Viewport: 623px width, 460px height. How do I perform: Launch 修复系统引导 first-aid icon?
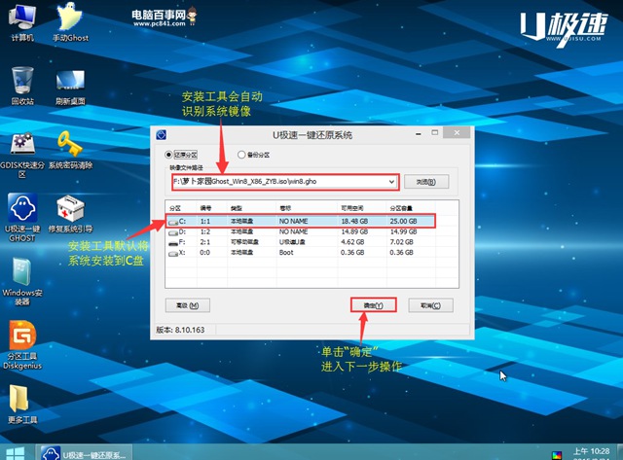(x=70, y=214)
